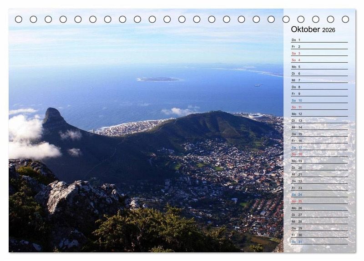Choose the Mo 5 date line
Screen dimensions: 364x261
tap(319, 67)
